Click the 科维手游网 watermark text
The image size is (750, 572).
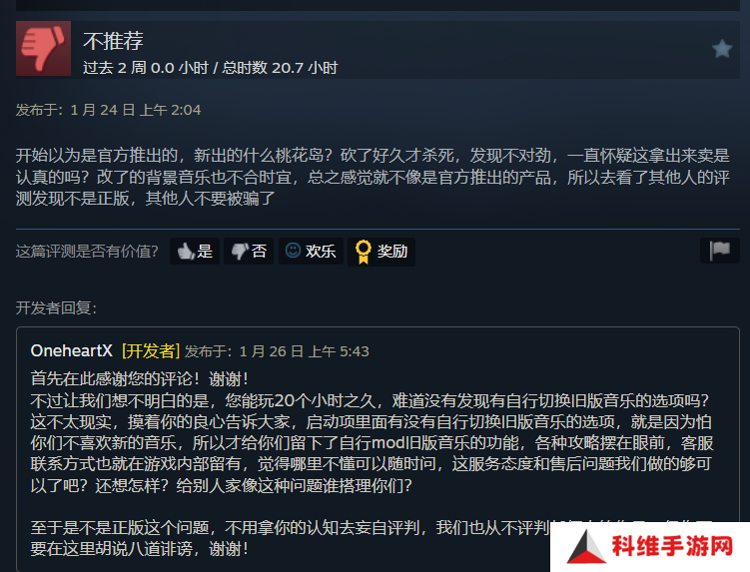point(672,546)
